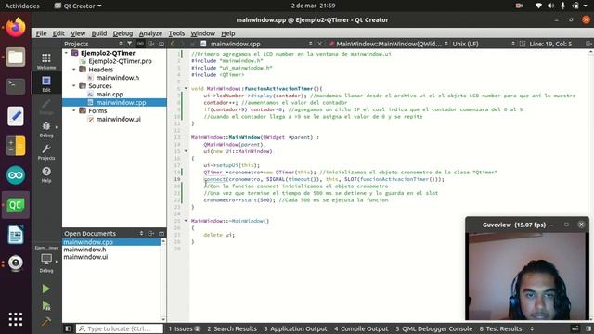Open the Files manager from the dock
The width and height of the screenshot is (594, 334).
pos(16,58)
